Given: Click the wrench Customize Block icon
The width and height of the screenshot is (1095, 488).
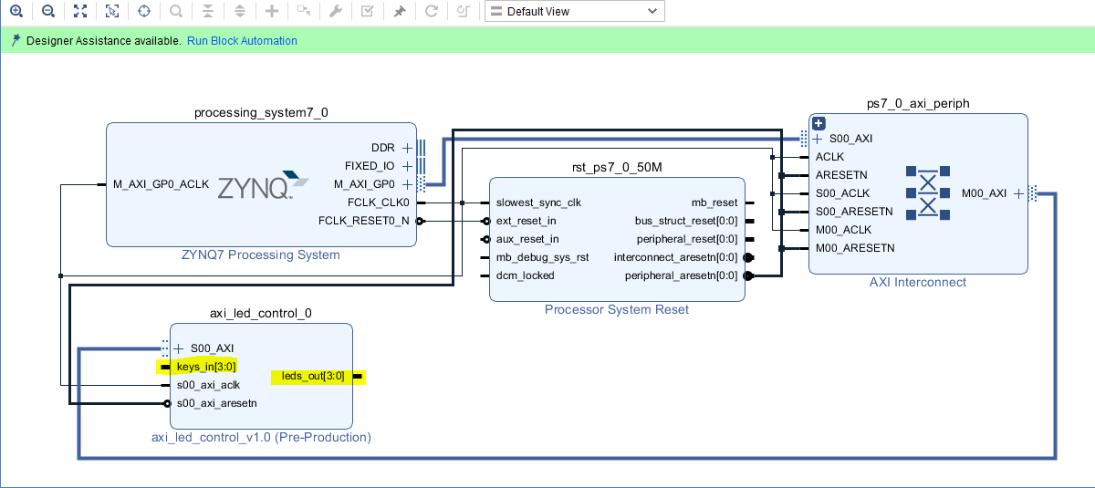Looking at the screenshot, I should [x=335, y=11].
